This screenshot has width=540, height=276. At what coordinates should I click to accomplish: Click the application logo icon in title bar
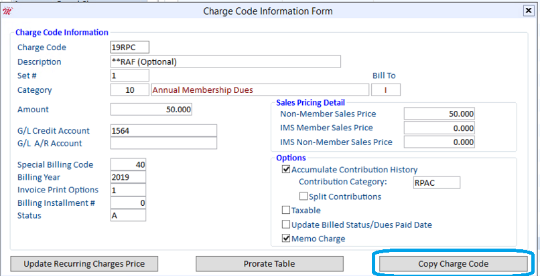(7, 11)
